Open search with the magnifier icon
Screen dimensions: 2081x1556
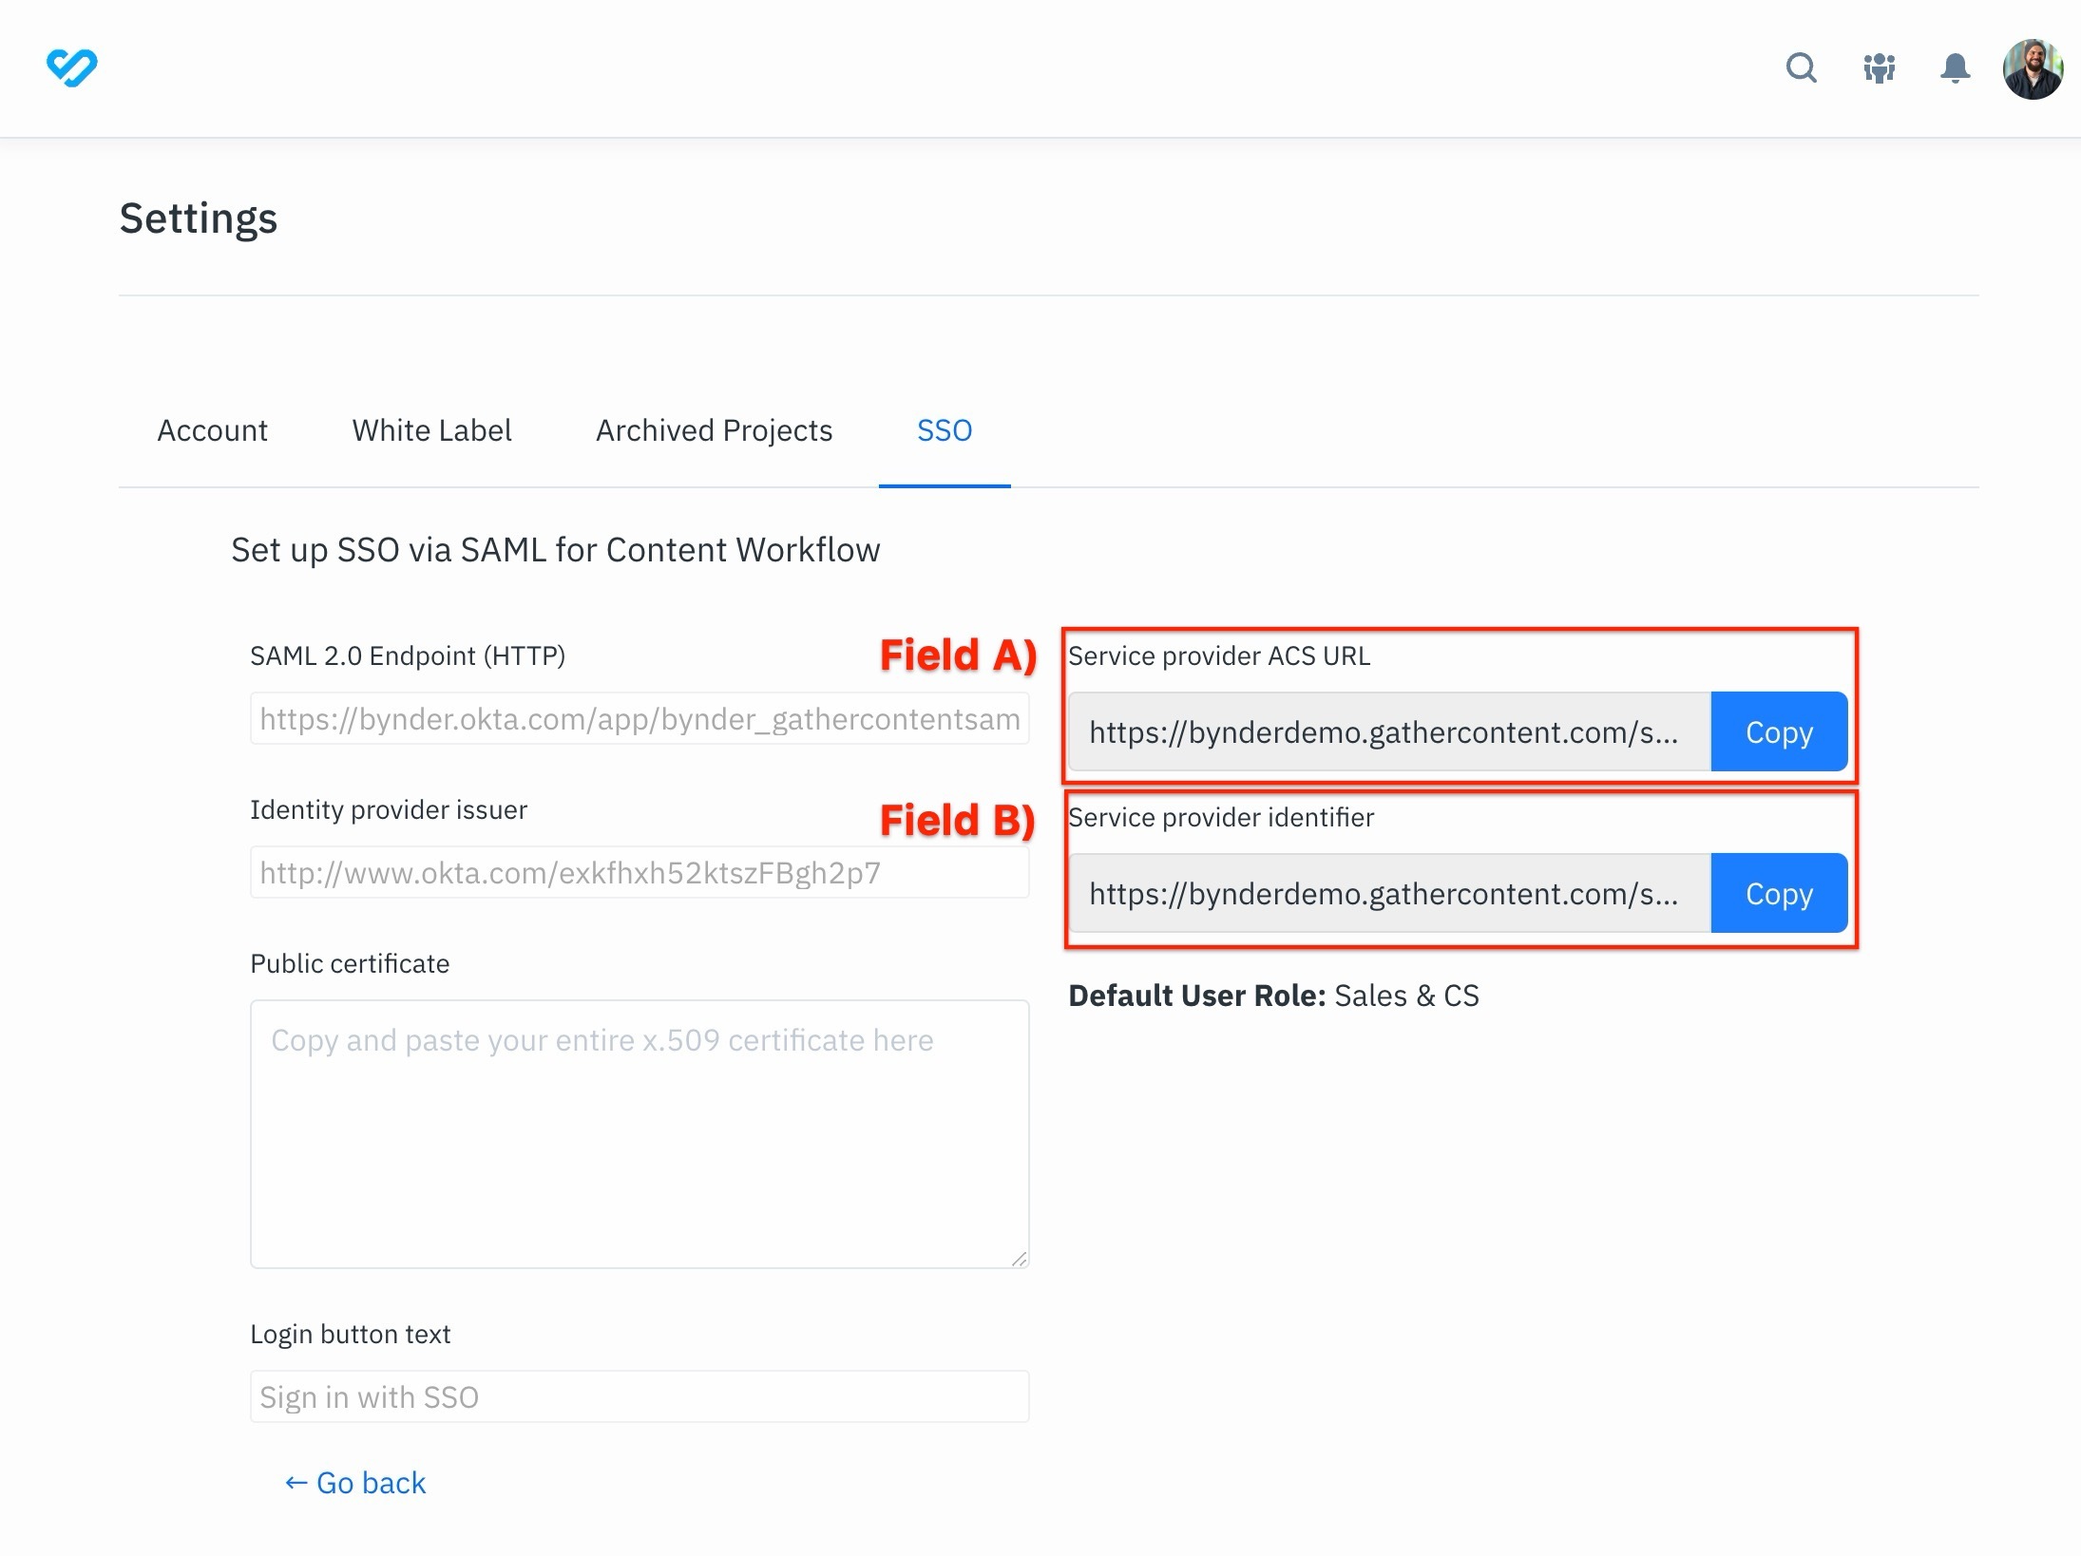[1801, 67]
